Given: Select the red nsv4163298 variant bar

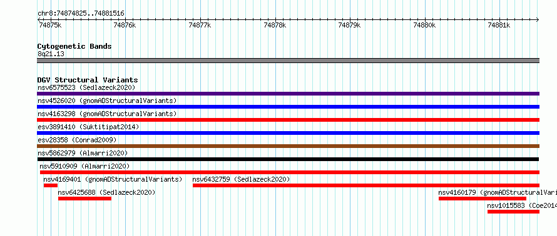Looking at the screenshot, I should (x=288, y=120).
